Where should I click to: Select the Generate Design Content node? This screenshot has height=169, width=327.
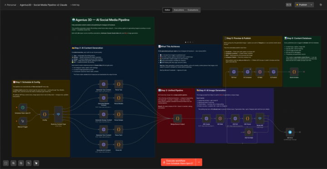(x=104, y=114)
